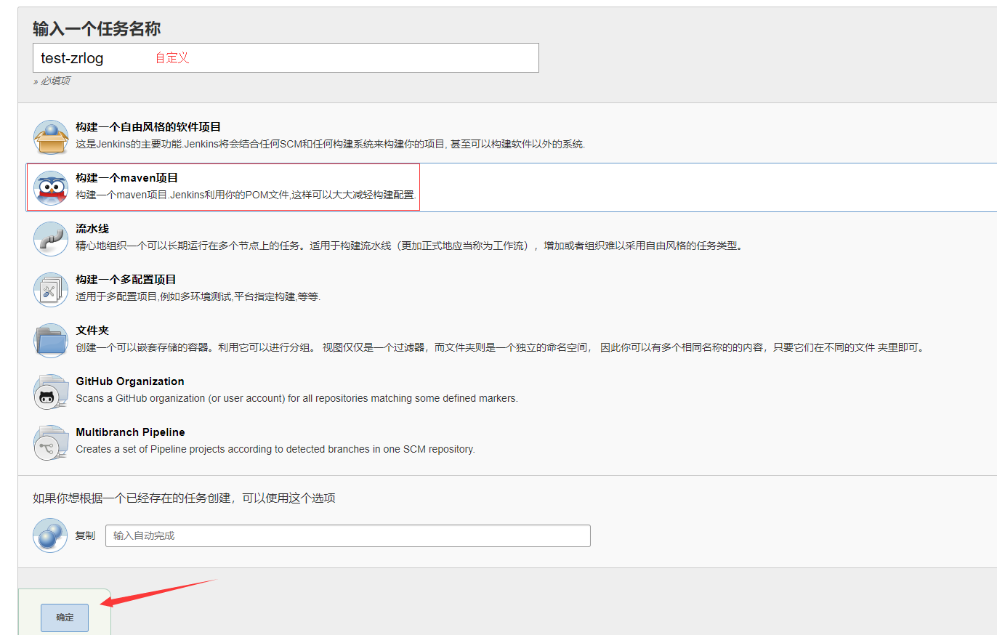Select the 流水线 item title
This screenshot has height=635, width=997.
tap(92, 229)
